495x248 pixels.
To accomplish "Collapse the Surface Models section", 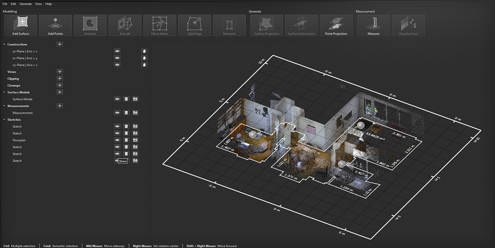I will click(4, 92).
